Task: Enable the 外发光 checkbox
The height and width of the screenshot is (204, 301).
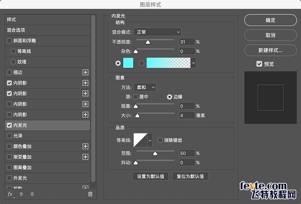Action: pyautogui.click(x=9, y=178)
